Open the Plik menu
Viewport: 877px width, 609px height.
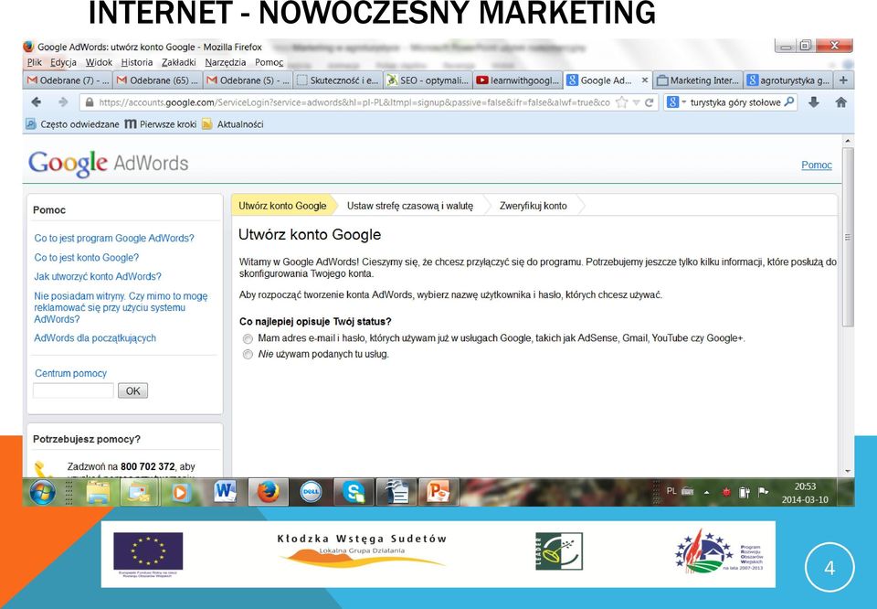coord(35,62)
